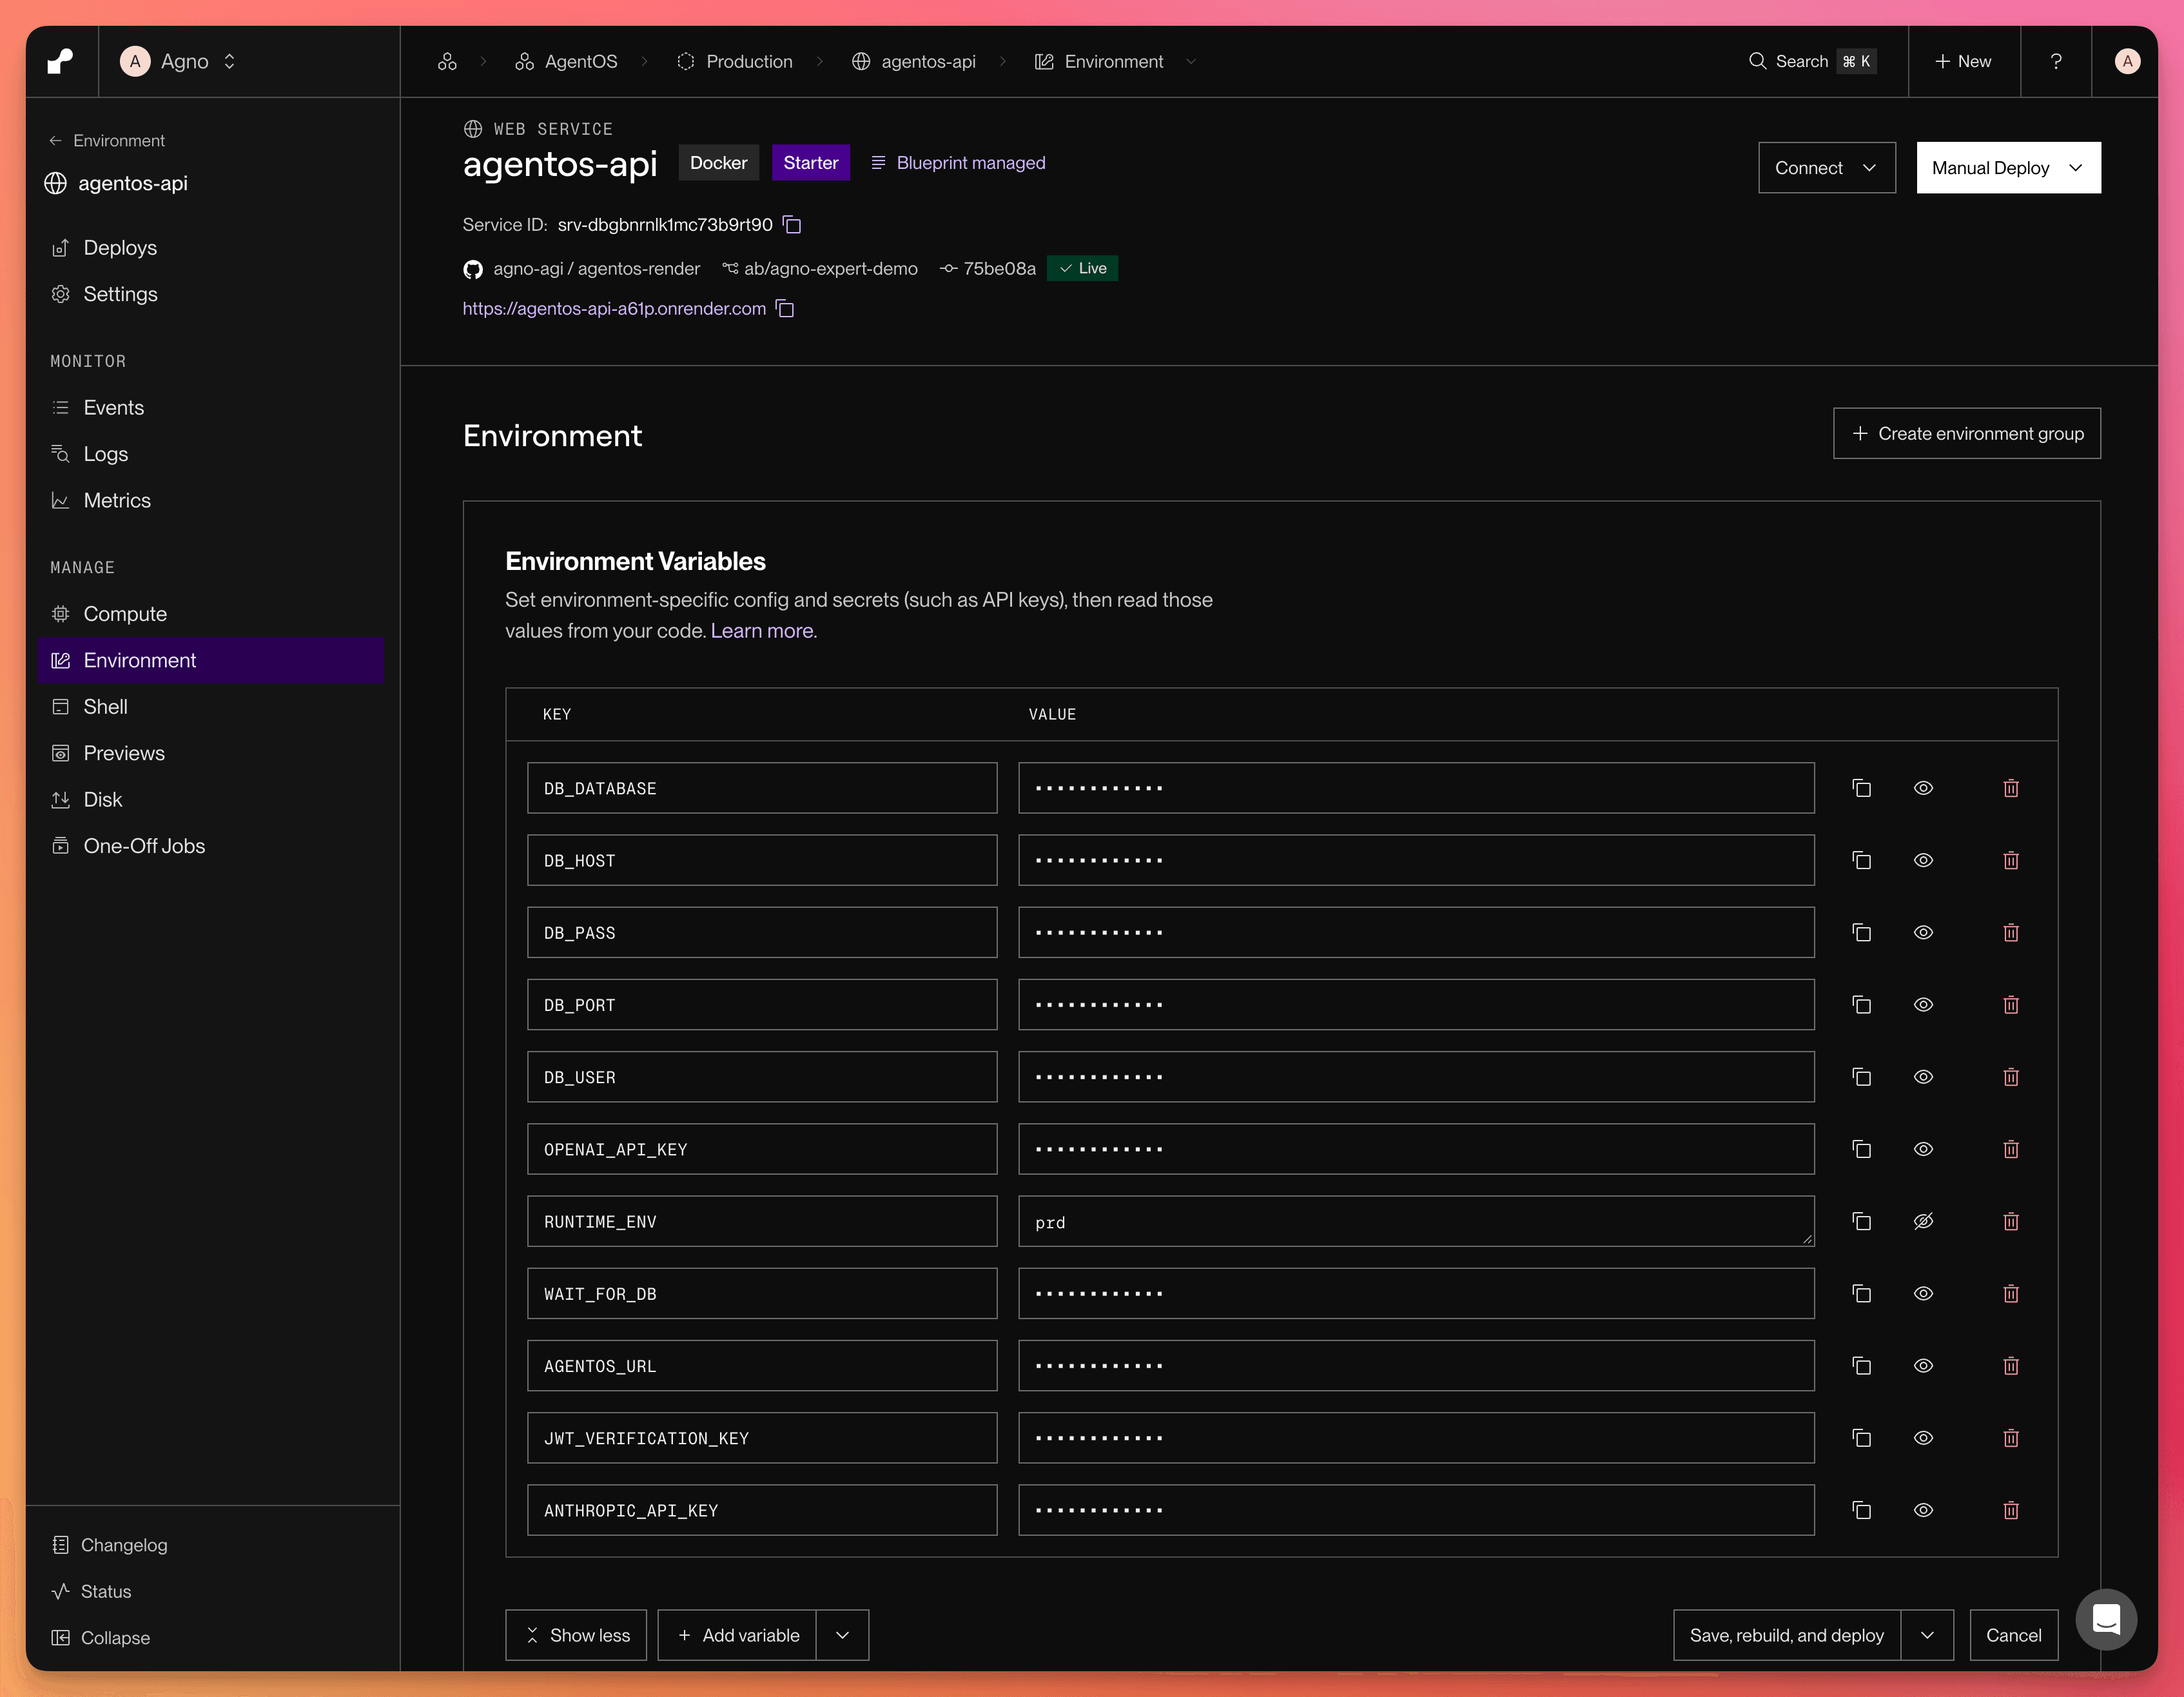Delete the DB_PORT variable
The width and height of the screenshot is (2184, 1697).
(x=2011, y=1004)
